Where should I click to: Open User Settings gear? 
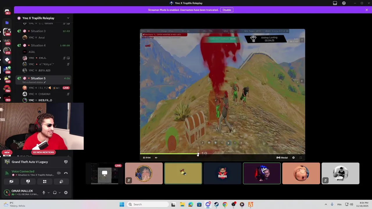click(66, 192)
